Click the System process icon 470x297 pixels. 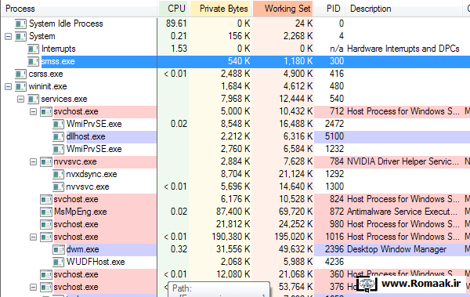coord(20,36)
